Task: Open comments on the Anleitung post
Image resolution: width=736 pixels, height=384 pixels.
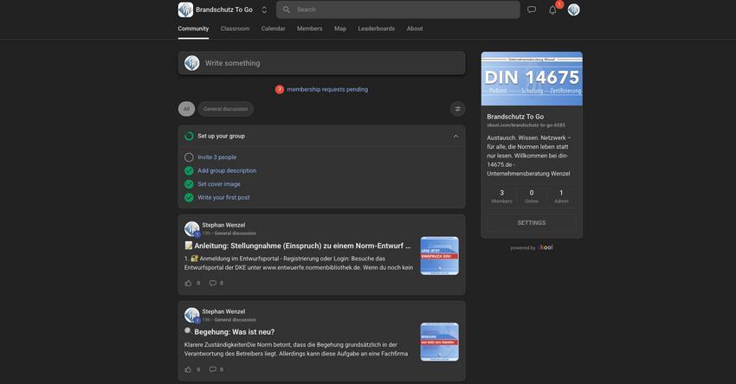Action: point(213,283)
